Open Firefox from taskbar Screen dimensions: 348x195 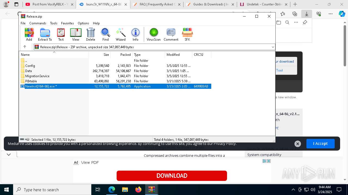pyautogui.click(x=138, y=190)
